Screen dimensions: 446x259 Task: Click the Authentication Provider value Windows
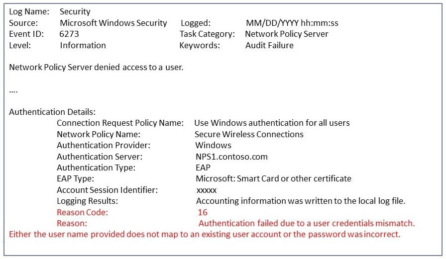coord(213,145)
